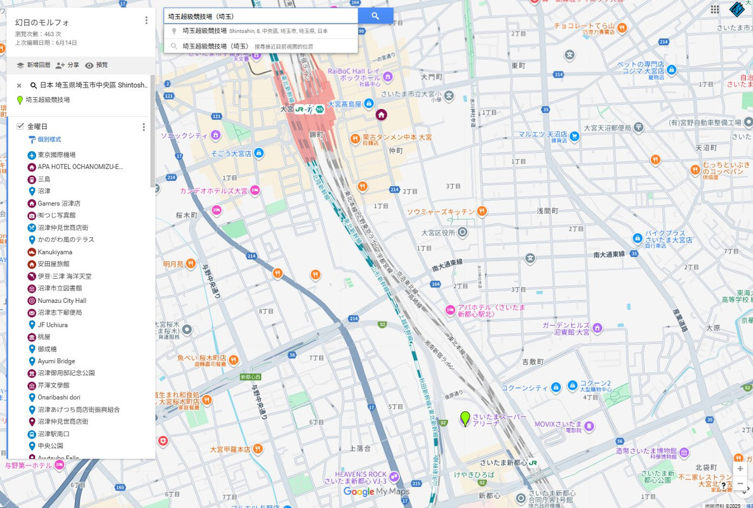This screenshot has width=753, height=508.
Task: Select the Ayumi Bridge entry
Action: (56, 361)
